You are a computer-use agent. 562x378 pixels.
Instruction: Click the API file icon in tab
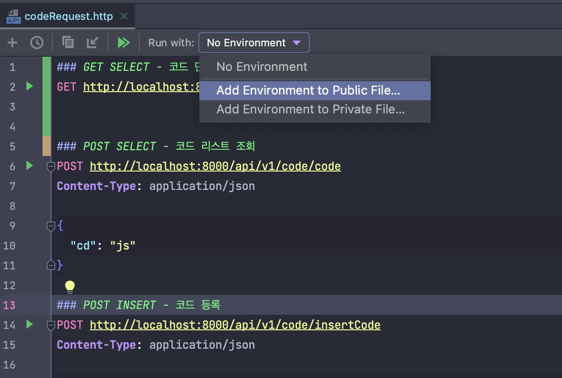coord(14,17)
